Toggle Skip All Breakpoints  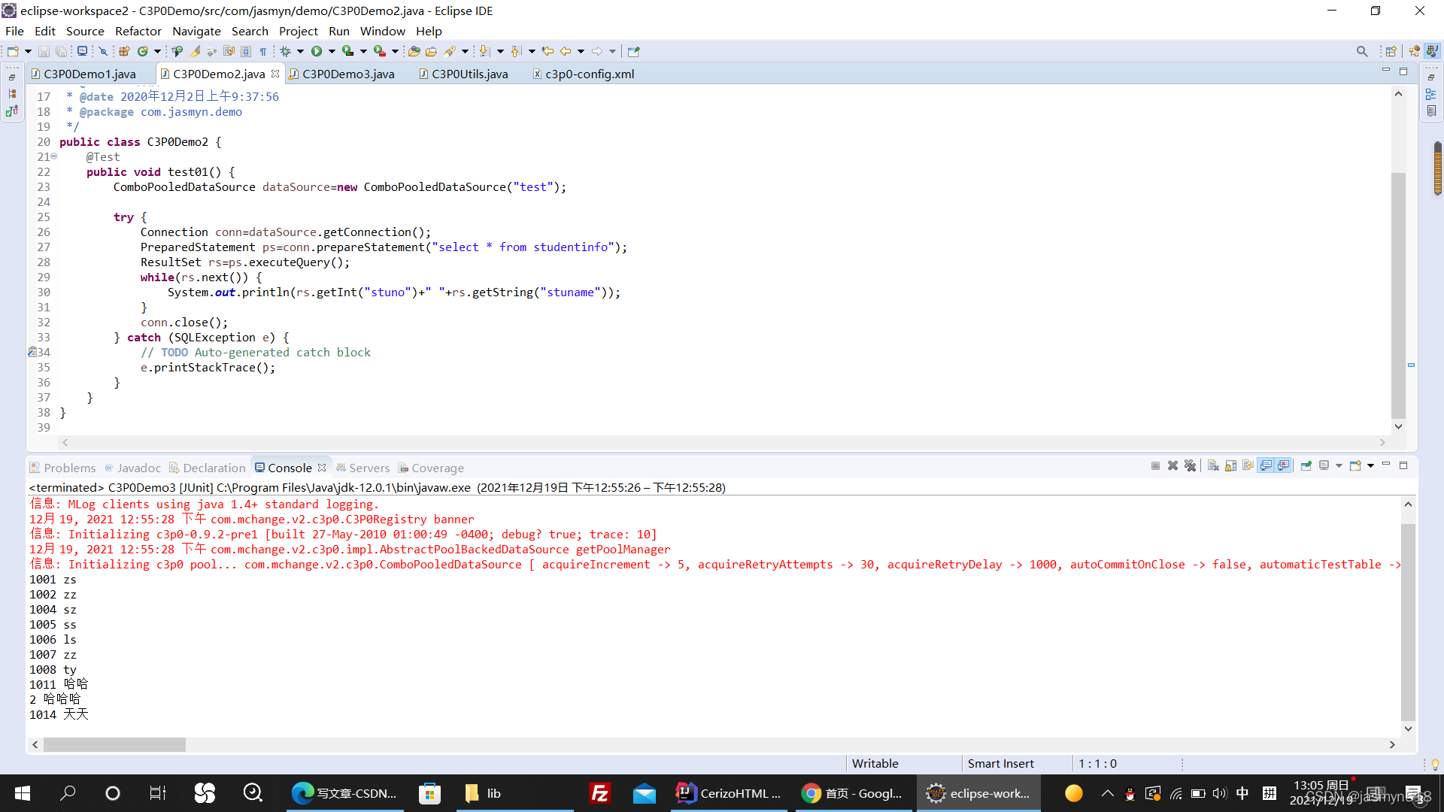tap(103, 51)
